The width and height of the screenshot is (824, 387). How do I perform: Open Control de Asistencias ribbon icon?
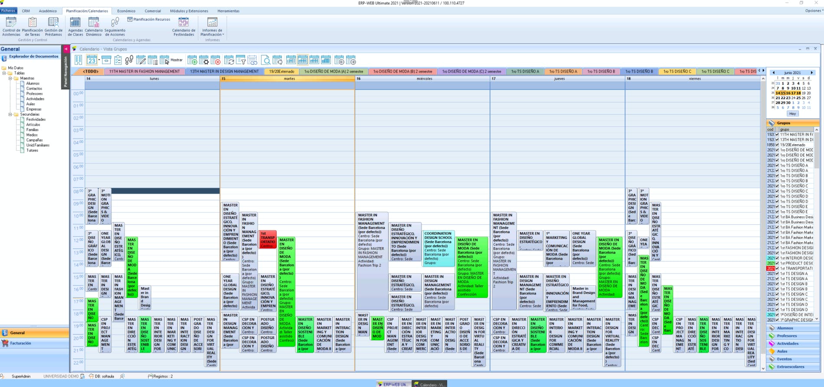[x=11, y=27]
